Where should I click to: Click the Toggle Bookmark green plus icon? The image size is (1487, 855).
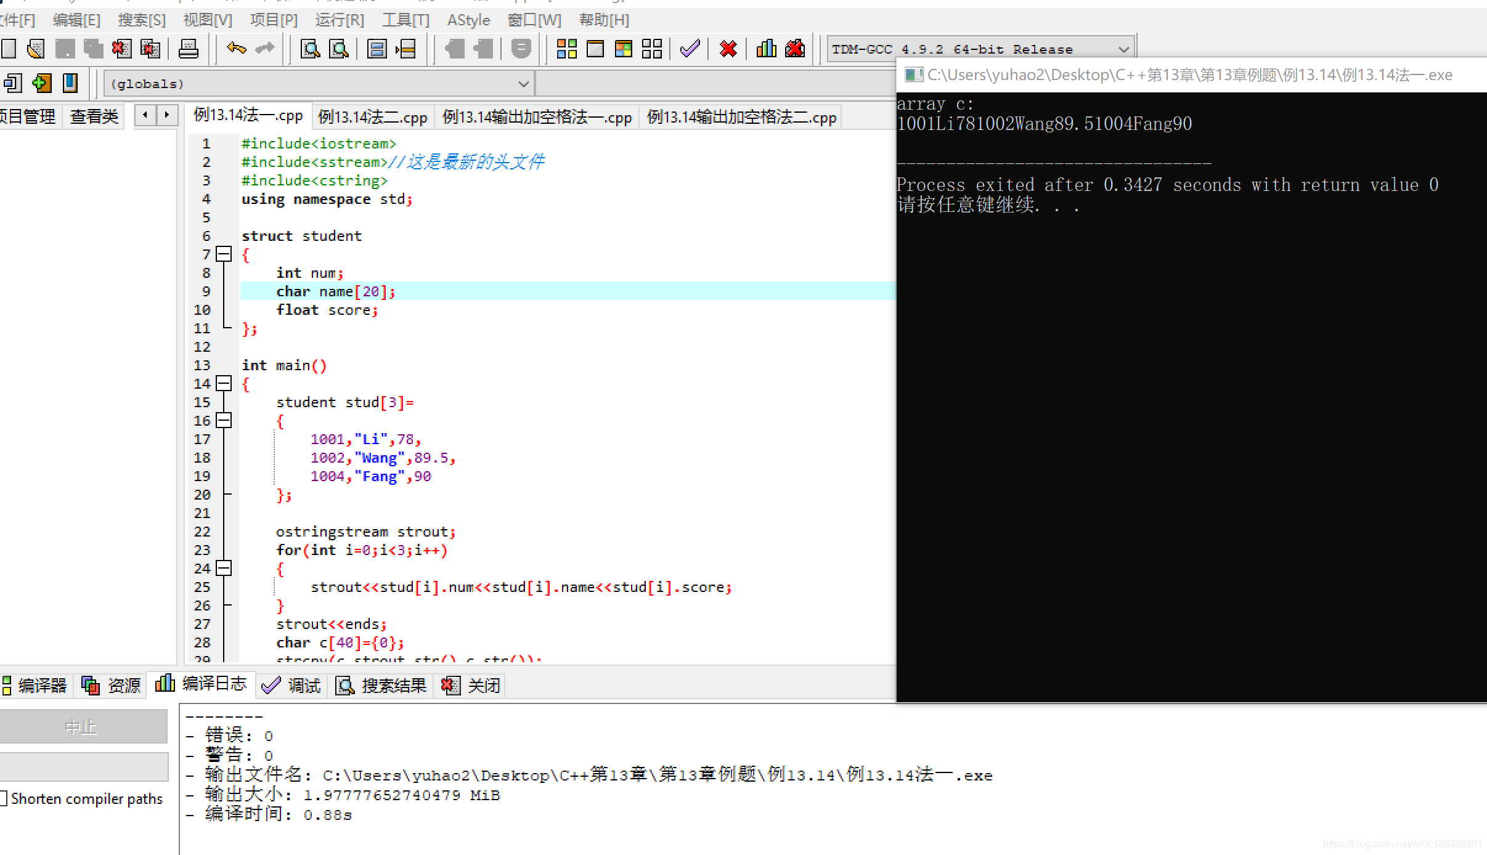(x=42, y=83)
